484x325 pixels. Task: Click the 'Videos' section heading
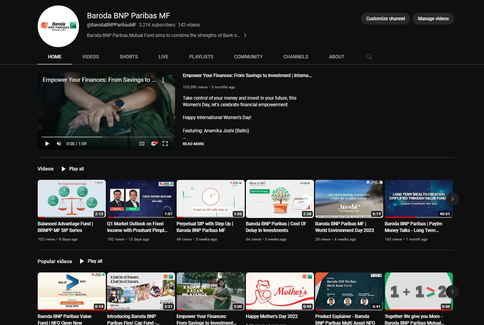(46, 169)
